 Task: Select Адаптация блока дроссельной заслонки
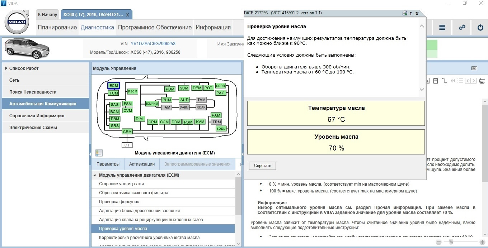tap(163, 211)
